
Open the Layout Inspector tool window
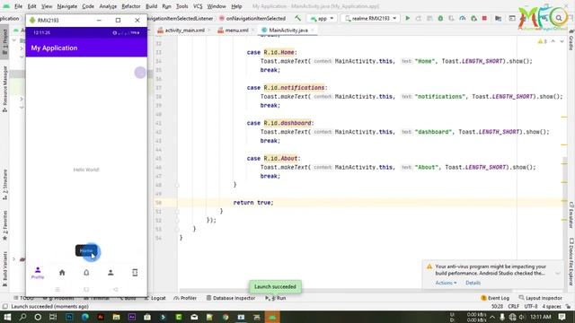pos(540,298)
